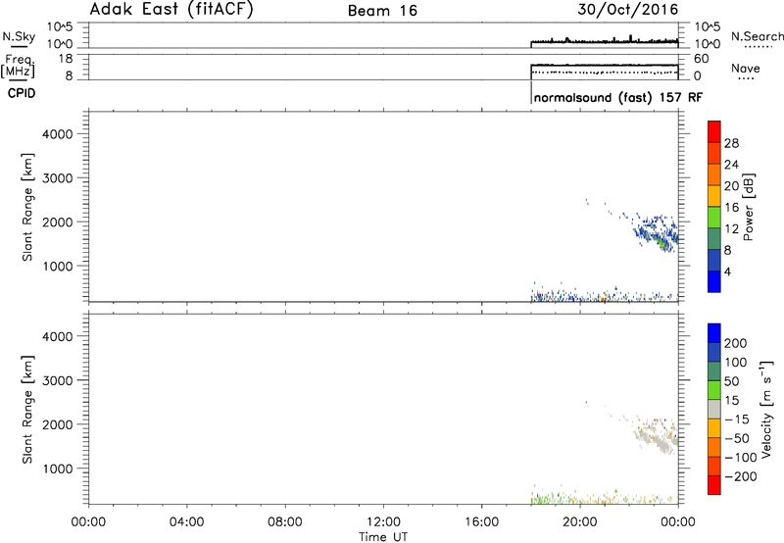Click the top blue Velocity colorbar swatch
This screenshot has width=784, height=543.
714,333
